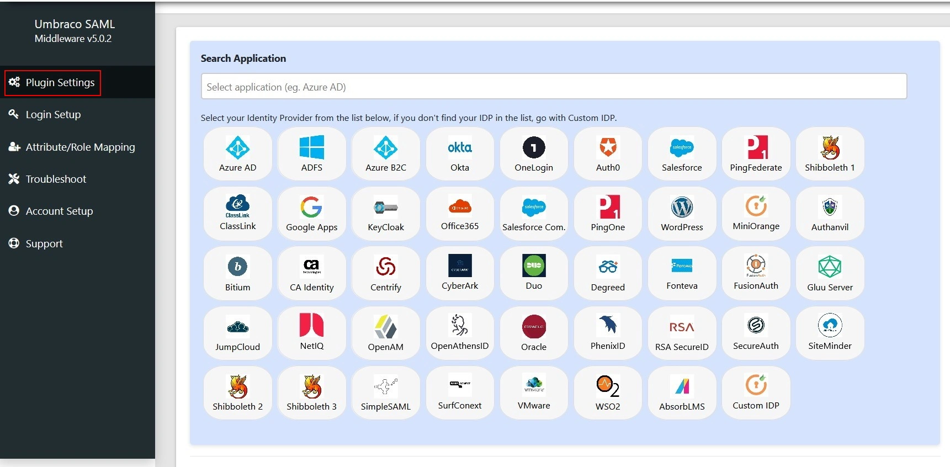
Task: Click the Search Application input field
Action: point(553,87)
